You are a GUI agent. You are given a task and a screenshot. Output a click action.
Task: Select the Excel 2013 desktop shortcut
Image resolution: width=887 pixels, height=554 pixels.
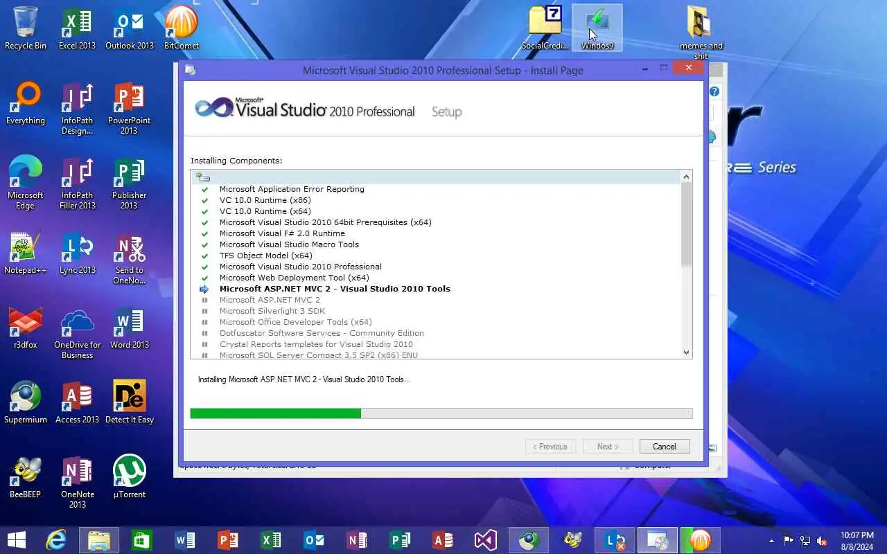point(78,28)
